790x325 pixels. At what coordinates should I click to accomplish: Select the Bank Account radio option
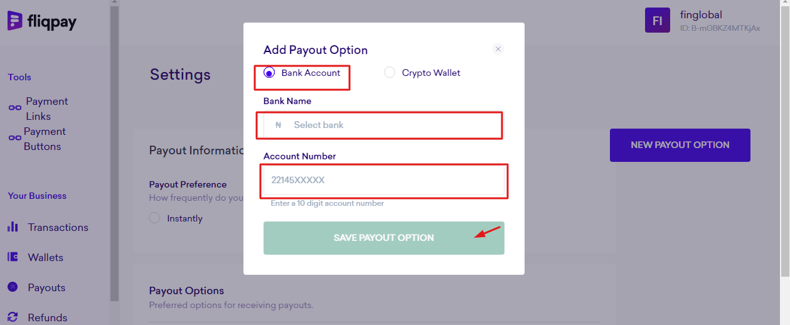coord(269,73)
